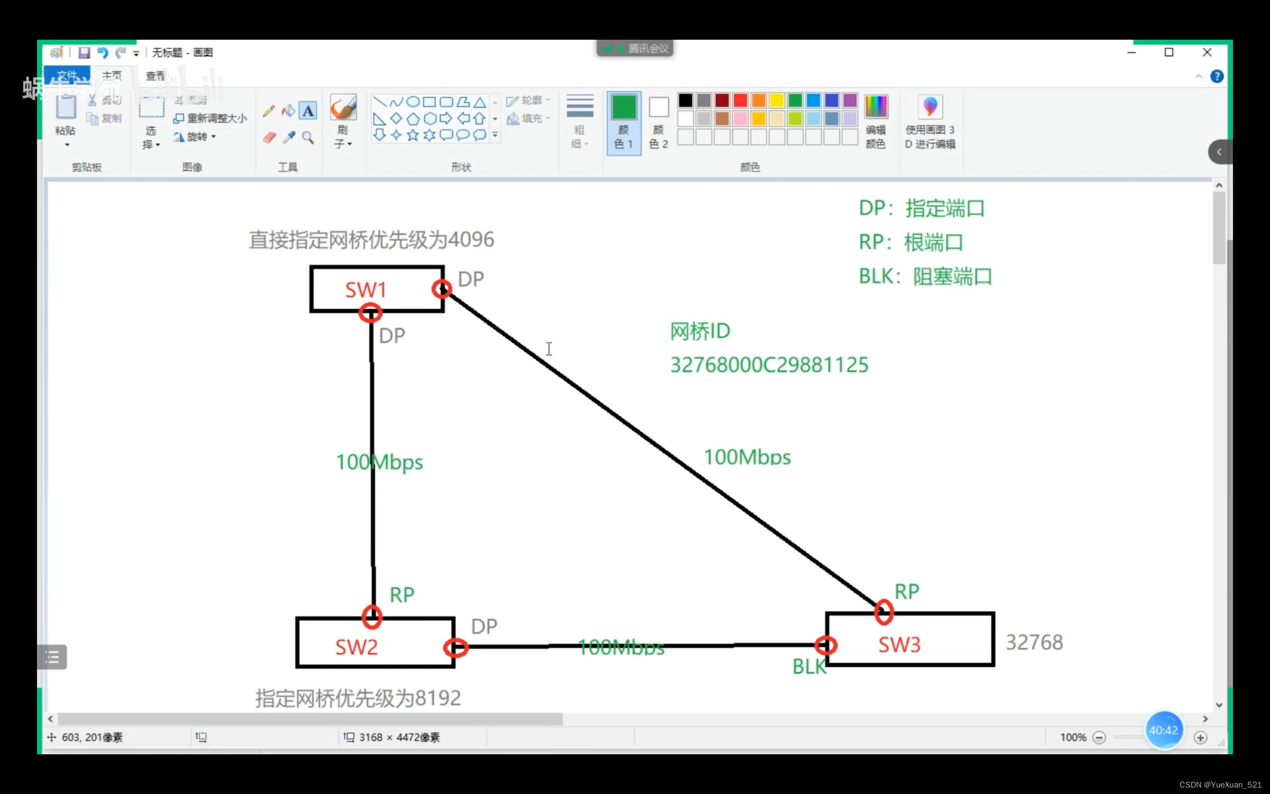Open Edit colors (编辑颜色) dialog
1270x794 pixels.
point(875,122)
